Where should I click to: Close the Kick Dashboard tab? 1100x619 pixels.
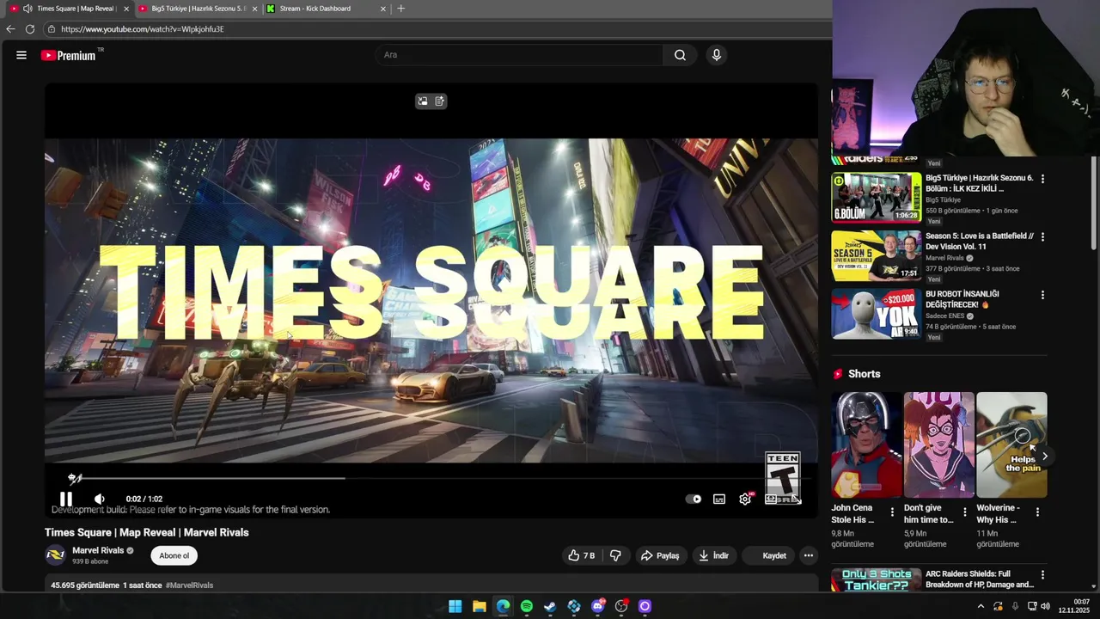point(383,9)
